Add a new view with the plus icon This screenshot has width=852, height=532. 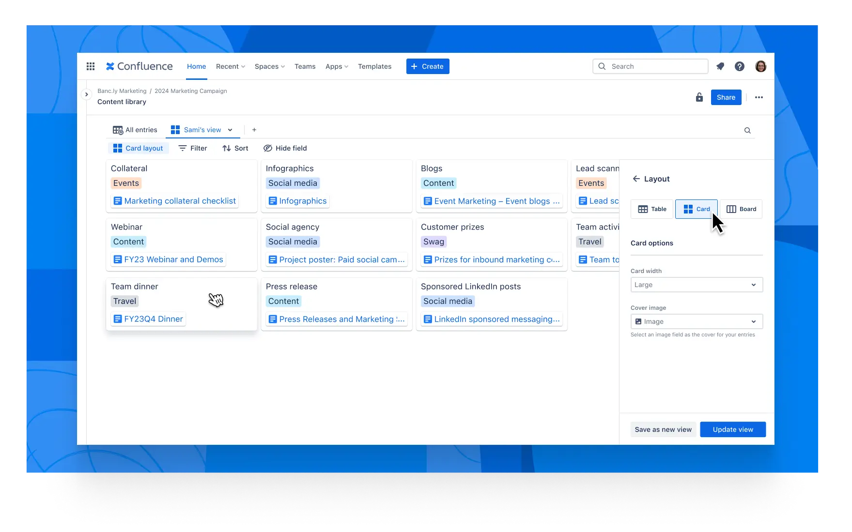[x=254, y=130]
